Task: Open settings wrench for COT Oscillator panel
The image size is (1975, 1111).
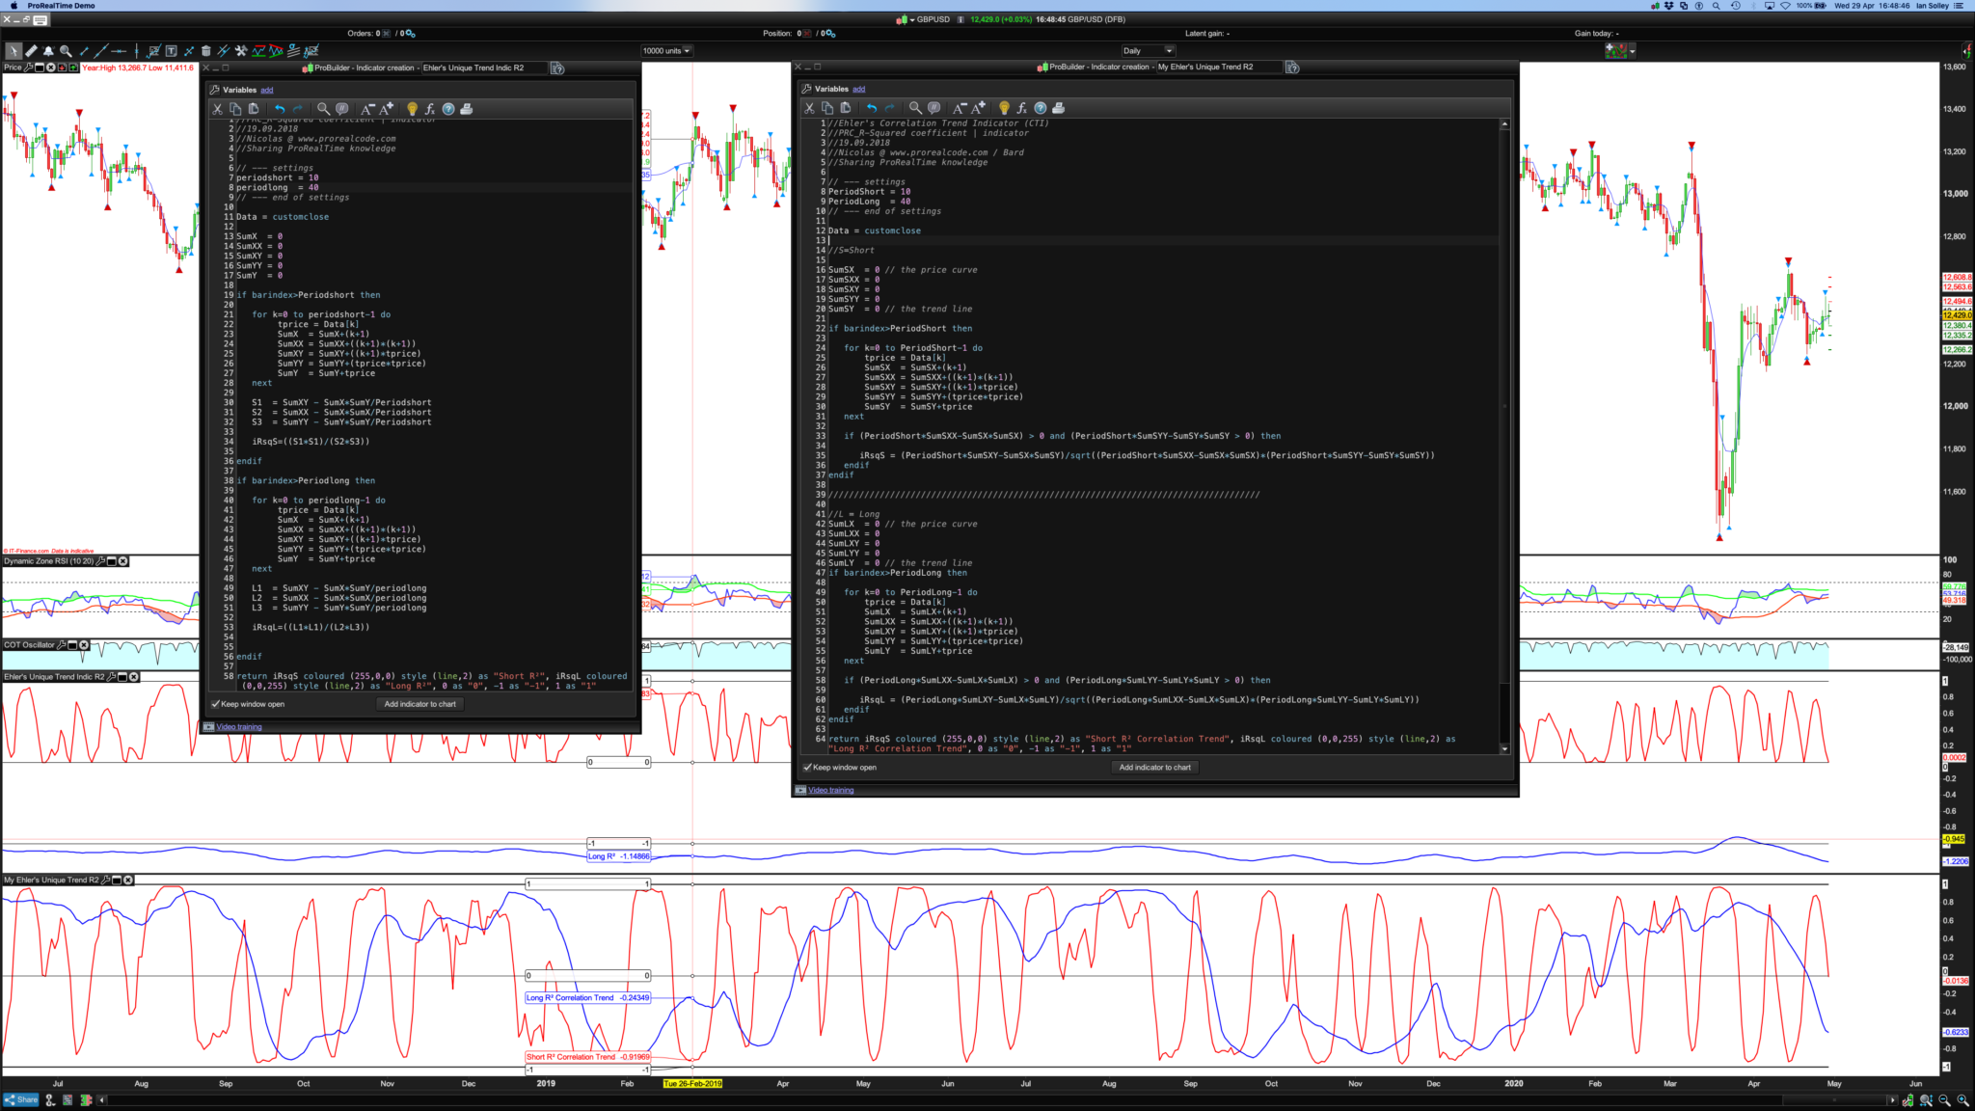Action: pyautogui.click(x=62, y=645)
